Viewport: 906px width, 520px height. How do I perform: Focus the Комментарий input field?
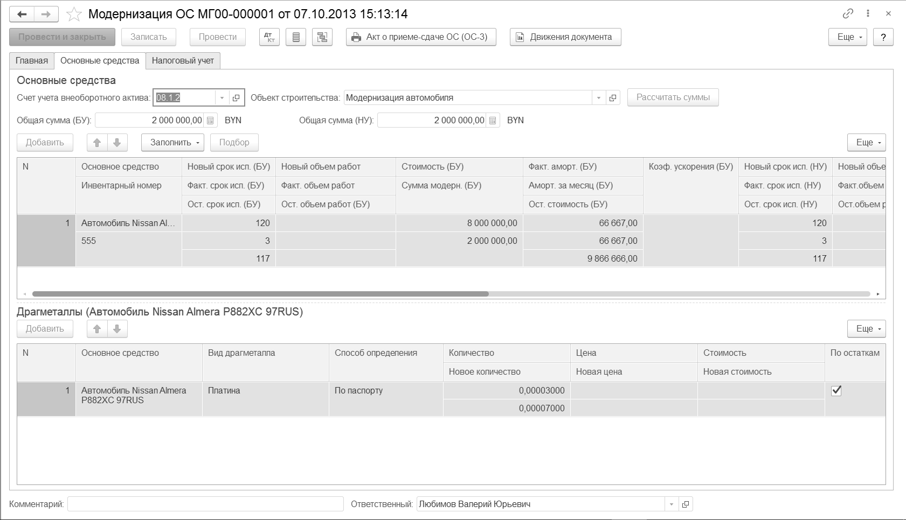coord(205,504)
